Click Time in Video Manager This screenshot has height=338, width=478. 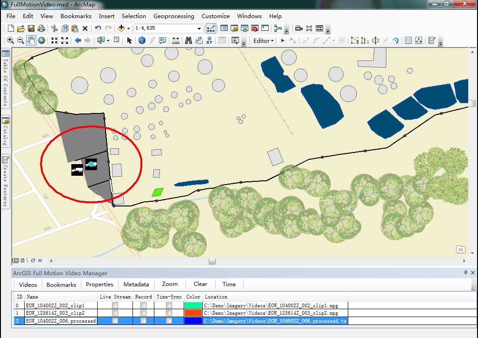click(229, 285)
